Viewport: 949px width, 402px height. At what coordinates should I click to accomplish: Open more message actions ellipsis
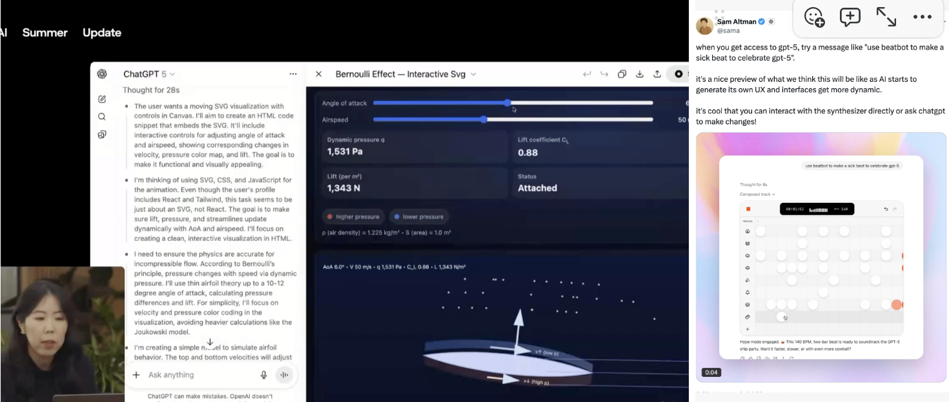pos(922,17)
